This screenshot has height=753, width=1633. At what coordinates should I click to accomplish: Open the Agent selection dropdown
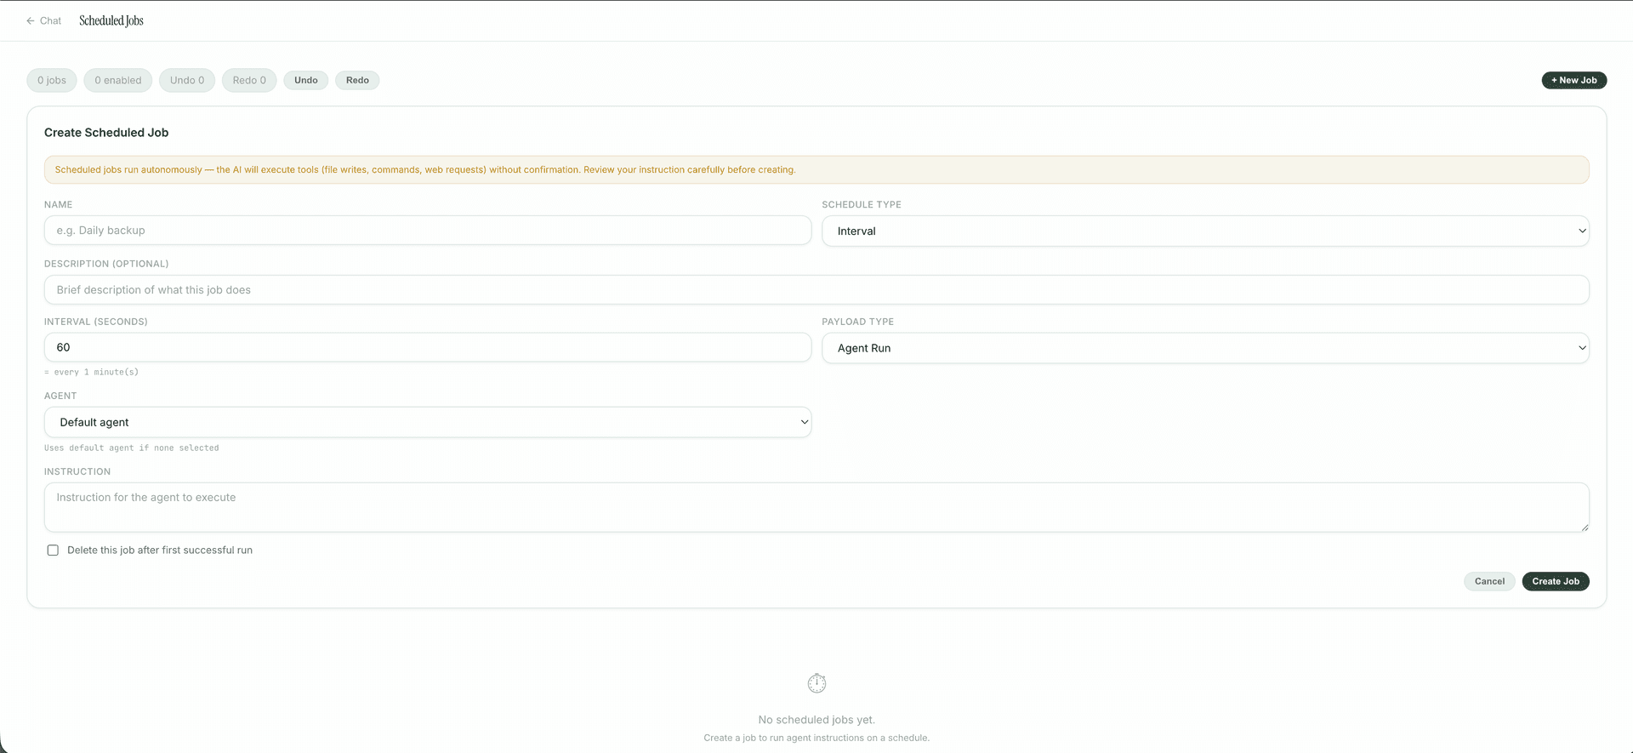click(x=427, y=423)
